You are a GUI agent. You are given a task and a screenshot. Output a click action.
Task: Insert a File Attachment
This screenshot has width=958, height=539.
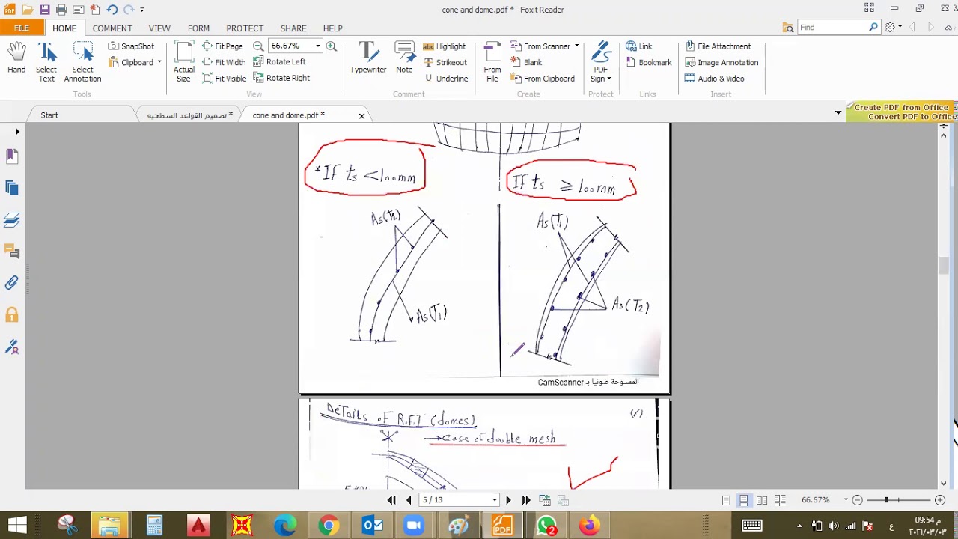pyautogui.click(x=718, y=46)
